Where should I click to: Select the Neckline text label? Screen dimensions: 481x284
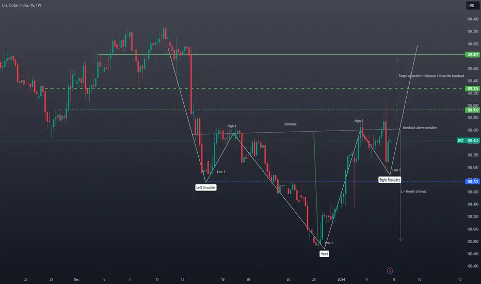(x=290, y=124)
